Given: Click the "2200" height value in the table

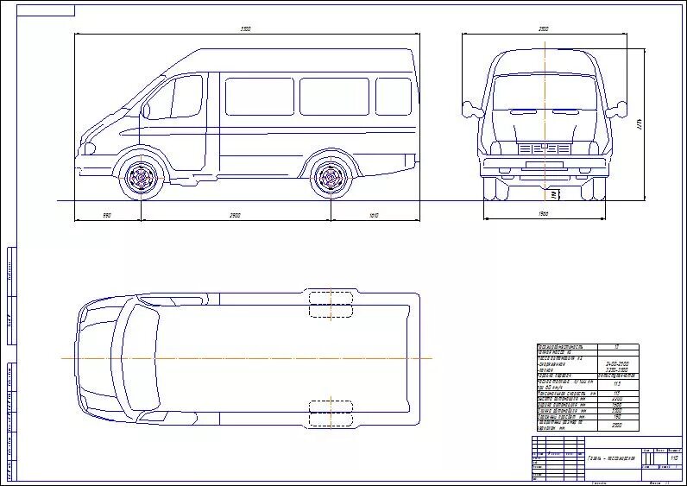Looking at the screenshot, I should [617, 399].
